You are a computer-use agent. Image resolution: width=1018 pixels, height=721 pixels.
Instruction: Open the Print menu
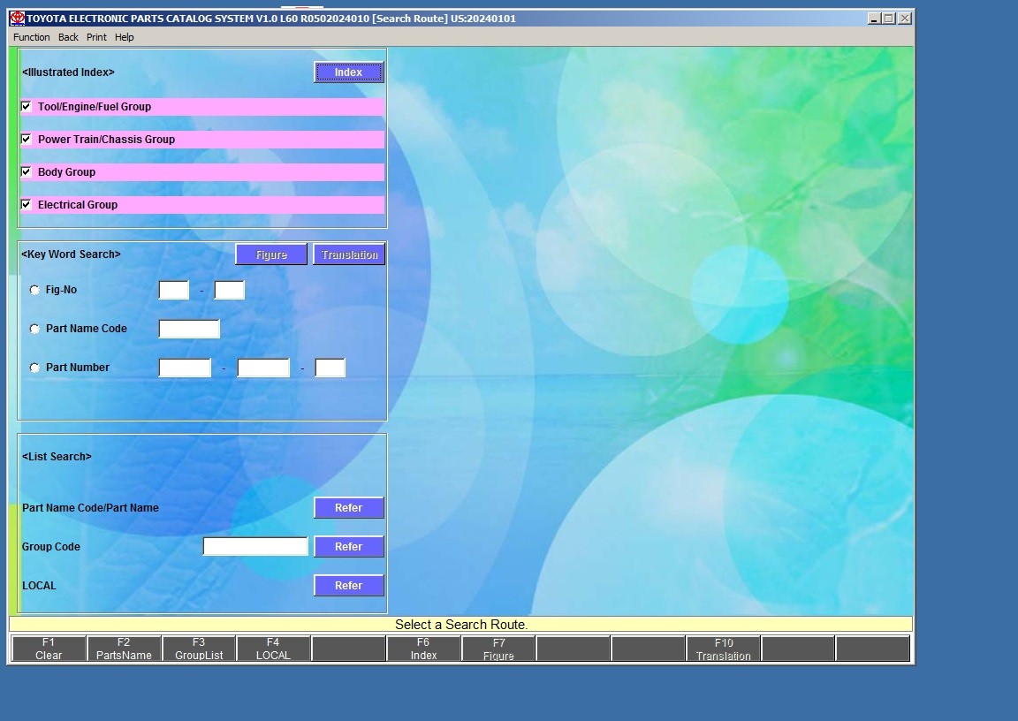(96, 37)
